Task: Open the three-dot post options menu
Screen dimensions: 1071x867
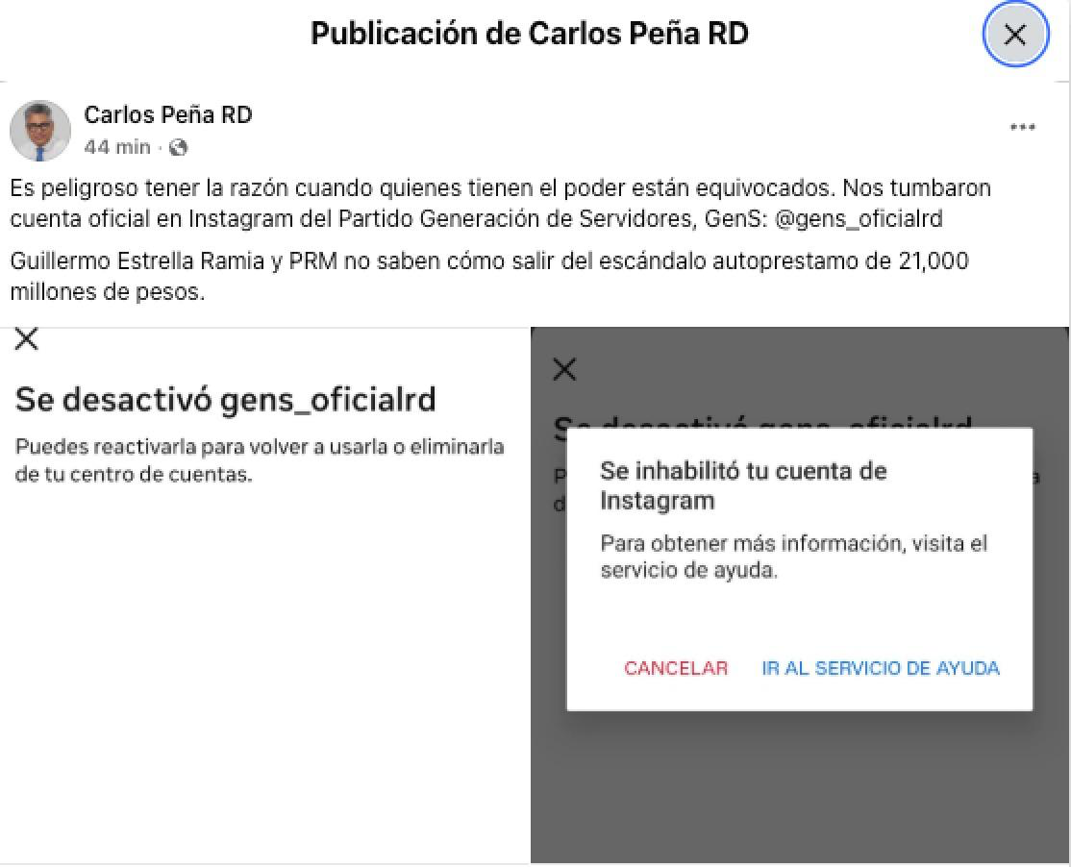Action: tap(1023, 128)
